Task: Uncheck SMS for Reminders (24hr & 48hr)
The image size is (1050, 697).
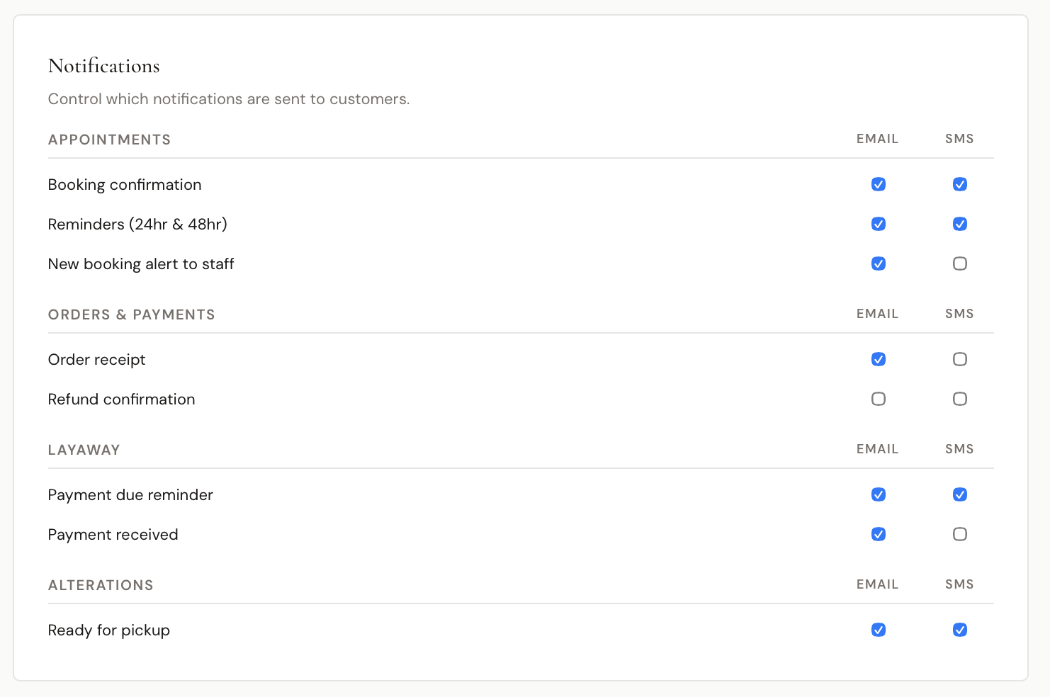Action: [x=960, y=224]
